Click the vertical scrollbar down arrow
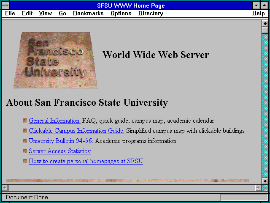 [x=265, y=181]
